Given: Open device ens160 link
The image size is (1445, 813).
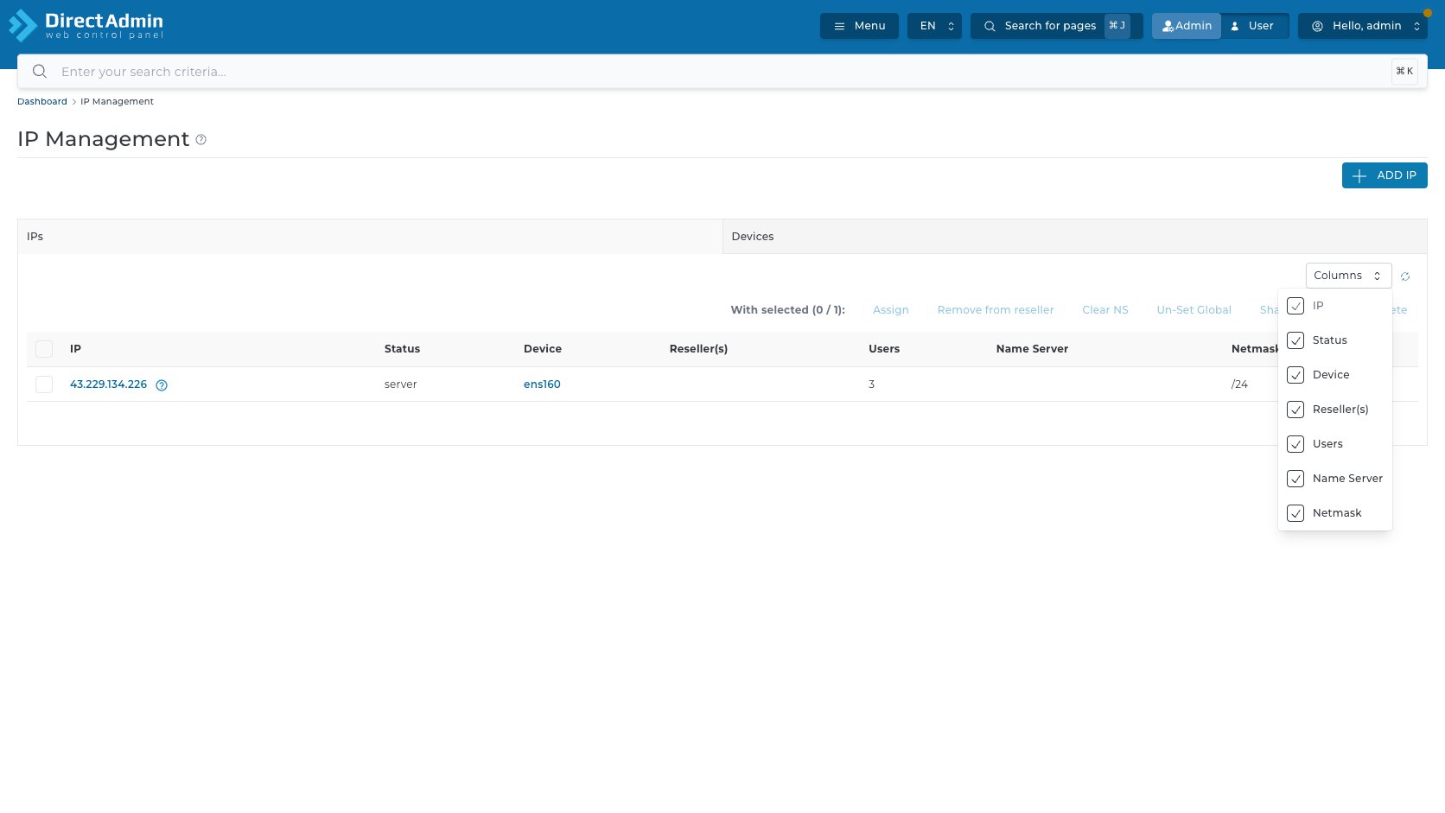Looking at the screenshot, I should 542,384.
